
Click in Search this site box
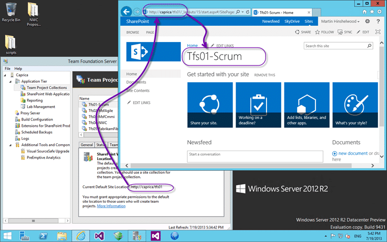[x=335, y=45]
